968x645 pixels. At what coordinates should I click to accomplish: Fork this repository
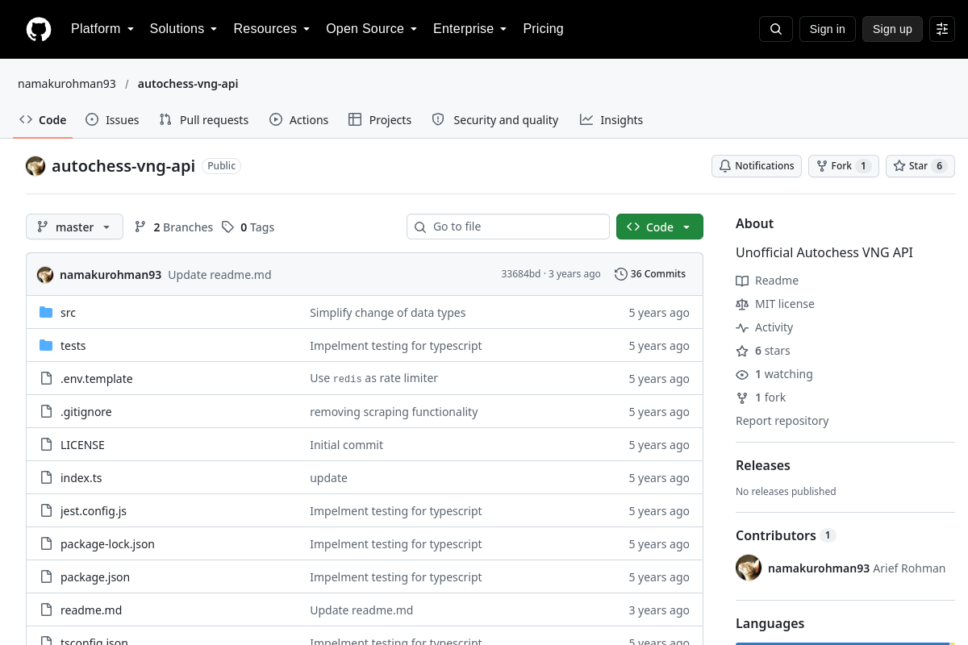tap(844, 166)
